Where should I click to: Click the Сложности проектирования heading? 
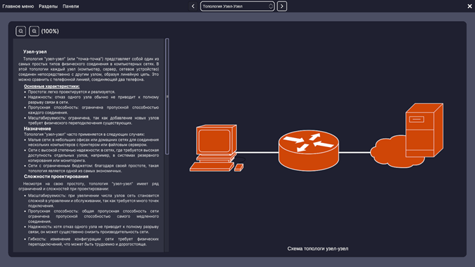pyautogui.click(x=56, y=176)
